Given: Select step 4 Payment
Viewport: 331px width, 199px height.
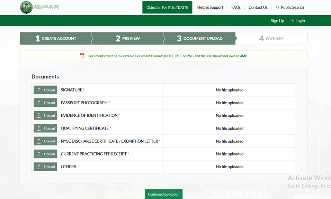Looking at the screenshot, I should point(271,38).
